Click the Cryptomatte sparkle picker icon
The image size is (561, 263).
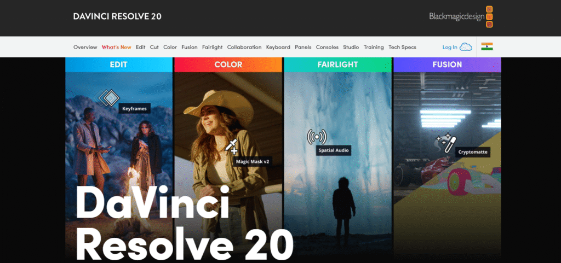pyautogui.click(x=446, y=144)
